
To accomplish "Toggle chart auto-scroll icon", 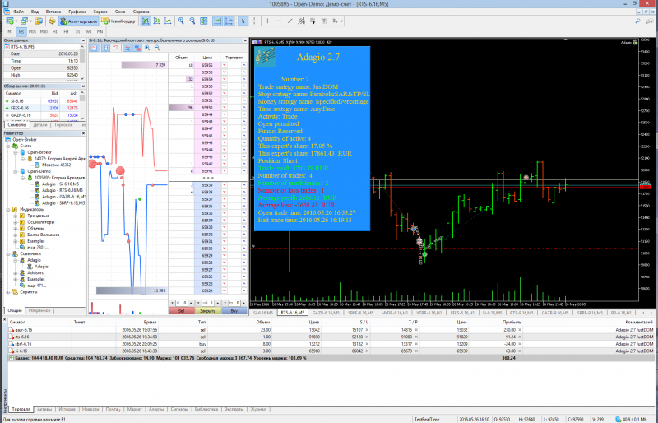I will [217, 21].
